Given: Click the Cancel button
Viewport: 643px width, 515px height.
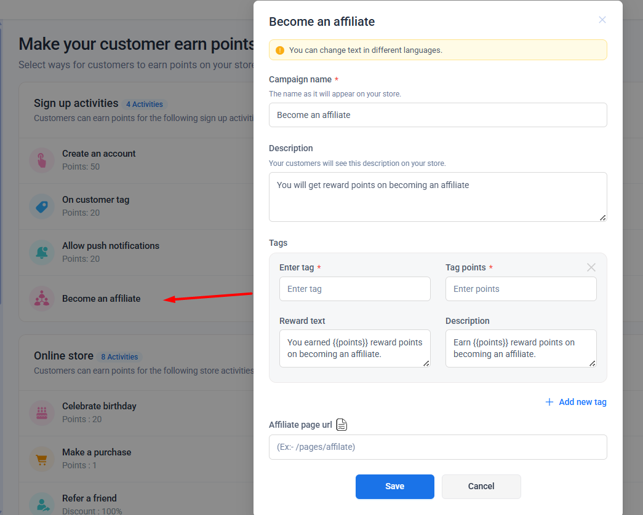Looking at the screenshot, I should (x=481, y=486).
